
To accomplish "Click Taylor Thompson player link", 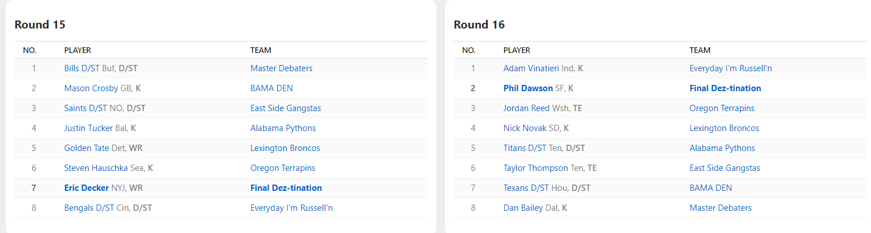I will [536, 168].
